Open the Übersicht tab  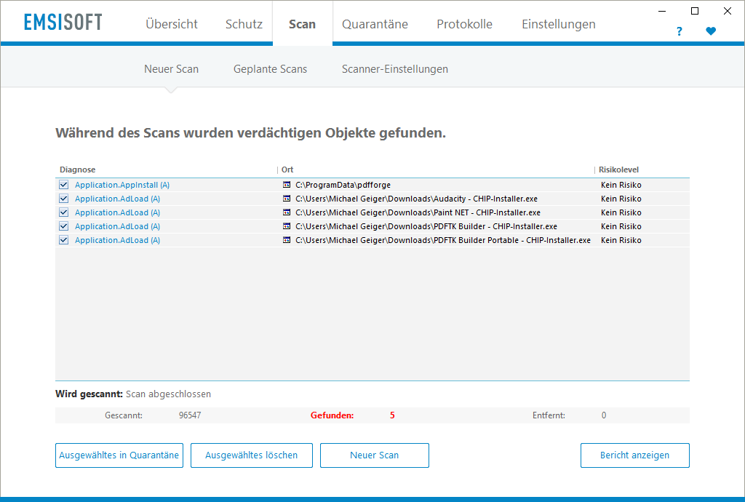click(172, 24)
